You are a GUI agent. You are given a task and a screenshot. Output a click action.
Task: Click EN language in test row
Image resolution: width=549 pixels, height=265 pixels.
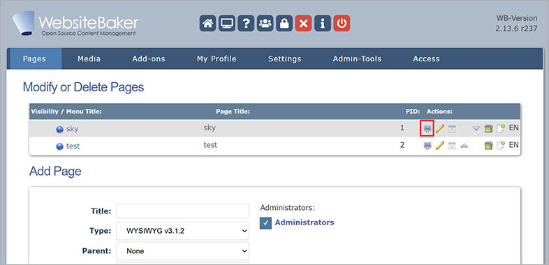pos(513,145)
